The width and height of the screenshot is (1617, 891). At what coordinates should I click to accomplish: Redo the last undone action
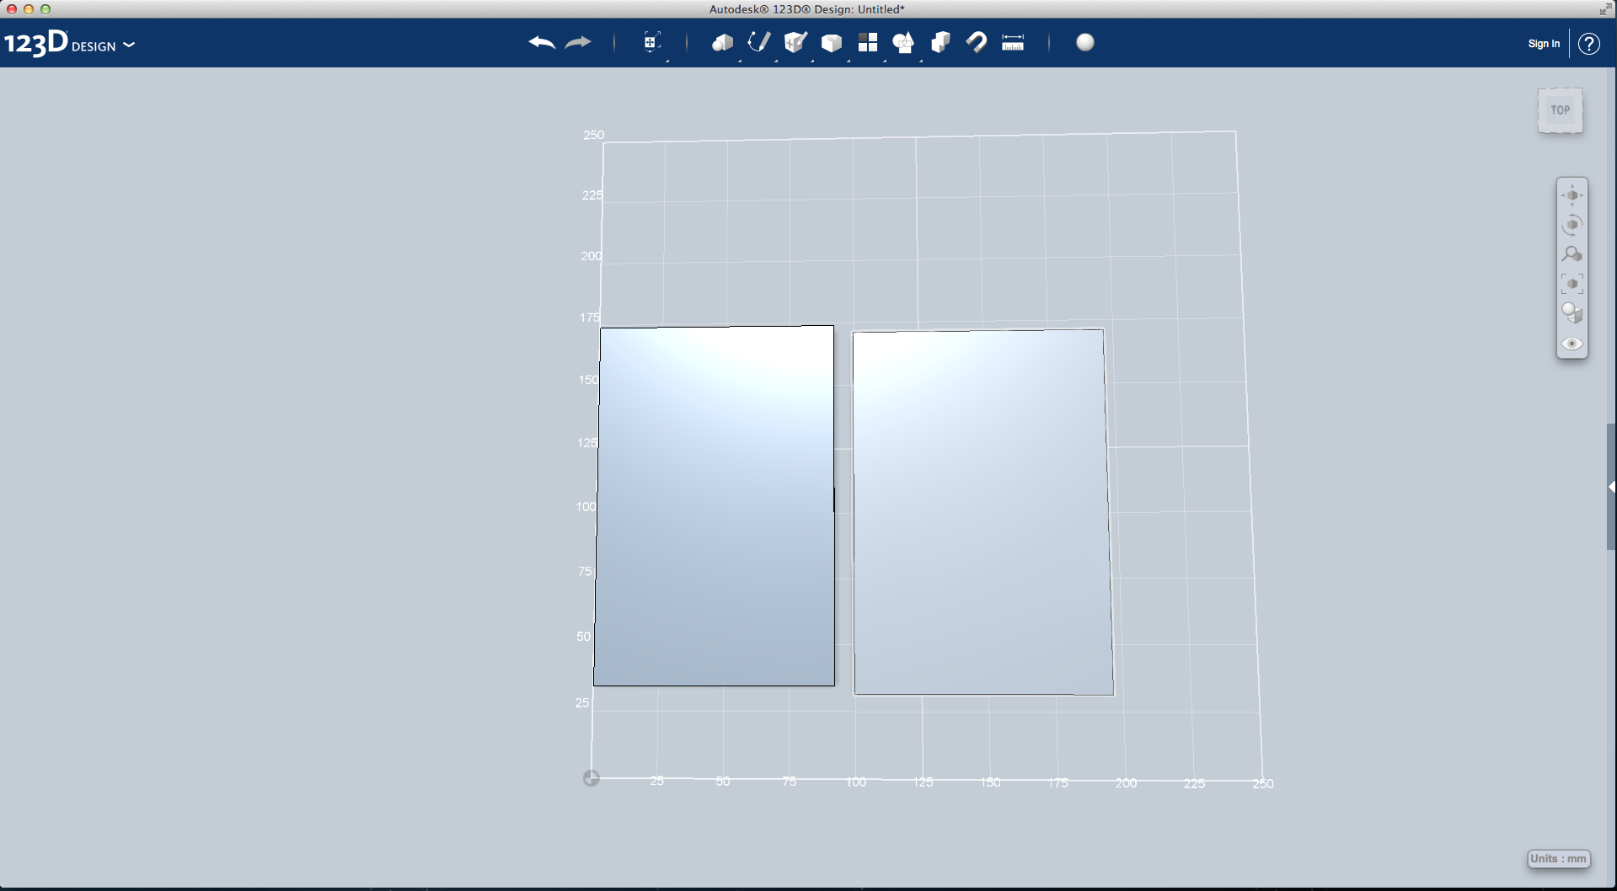578,42
